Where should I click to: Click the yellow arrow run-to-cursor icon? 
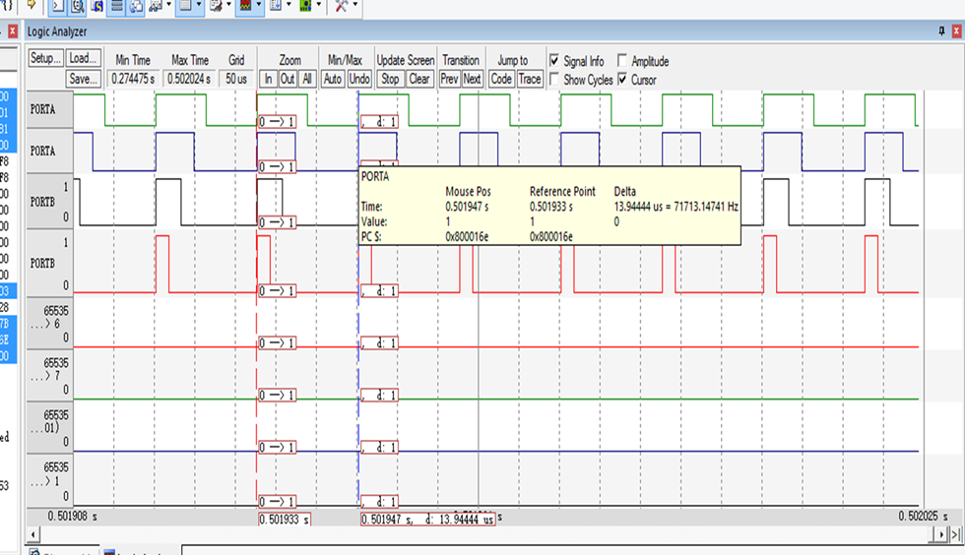click(x=31, y=5)
